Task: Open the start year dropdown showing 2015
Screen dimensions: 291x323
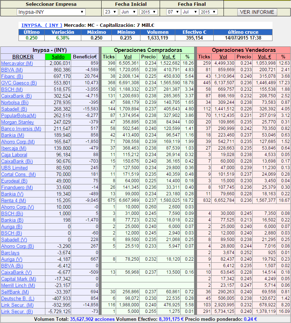Action: pos(148,12)
